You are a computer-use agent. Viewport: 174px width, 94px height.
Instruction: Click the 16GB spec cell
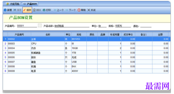click(x=79, y=48)
